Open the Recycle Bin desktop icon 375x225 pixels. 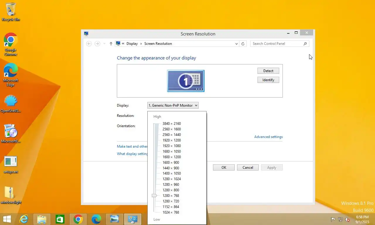click(11, 12)
